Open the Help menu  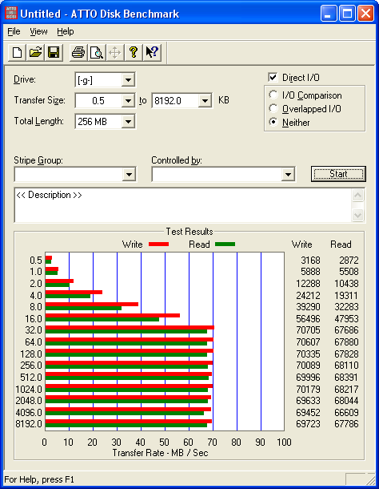66,31
